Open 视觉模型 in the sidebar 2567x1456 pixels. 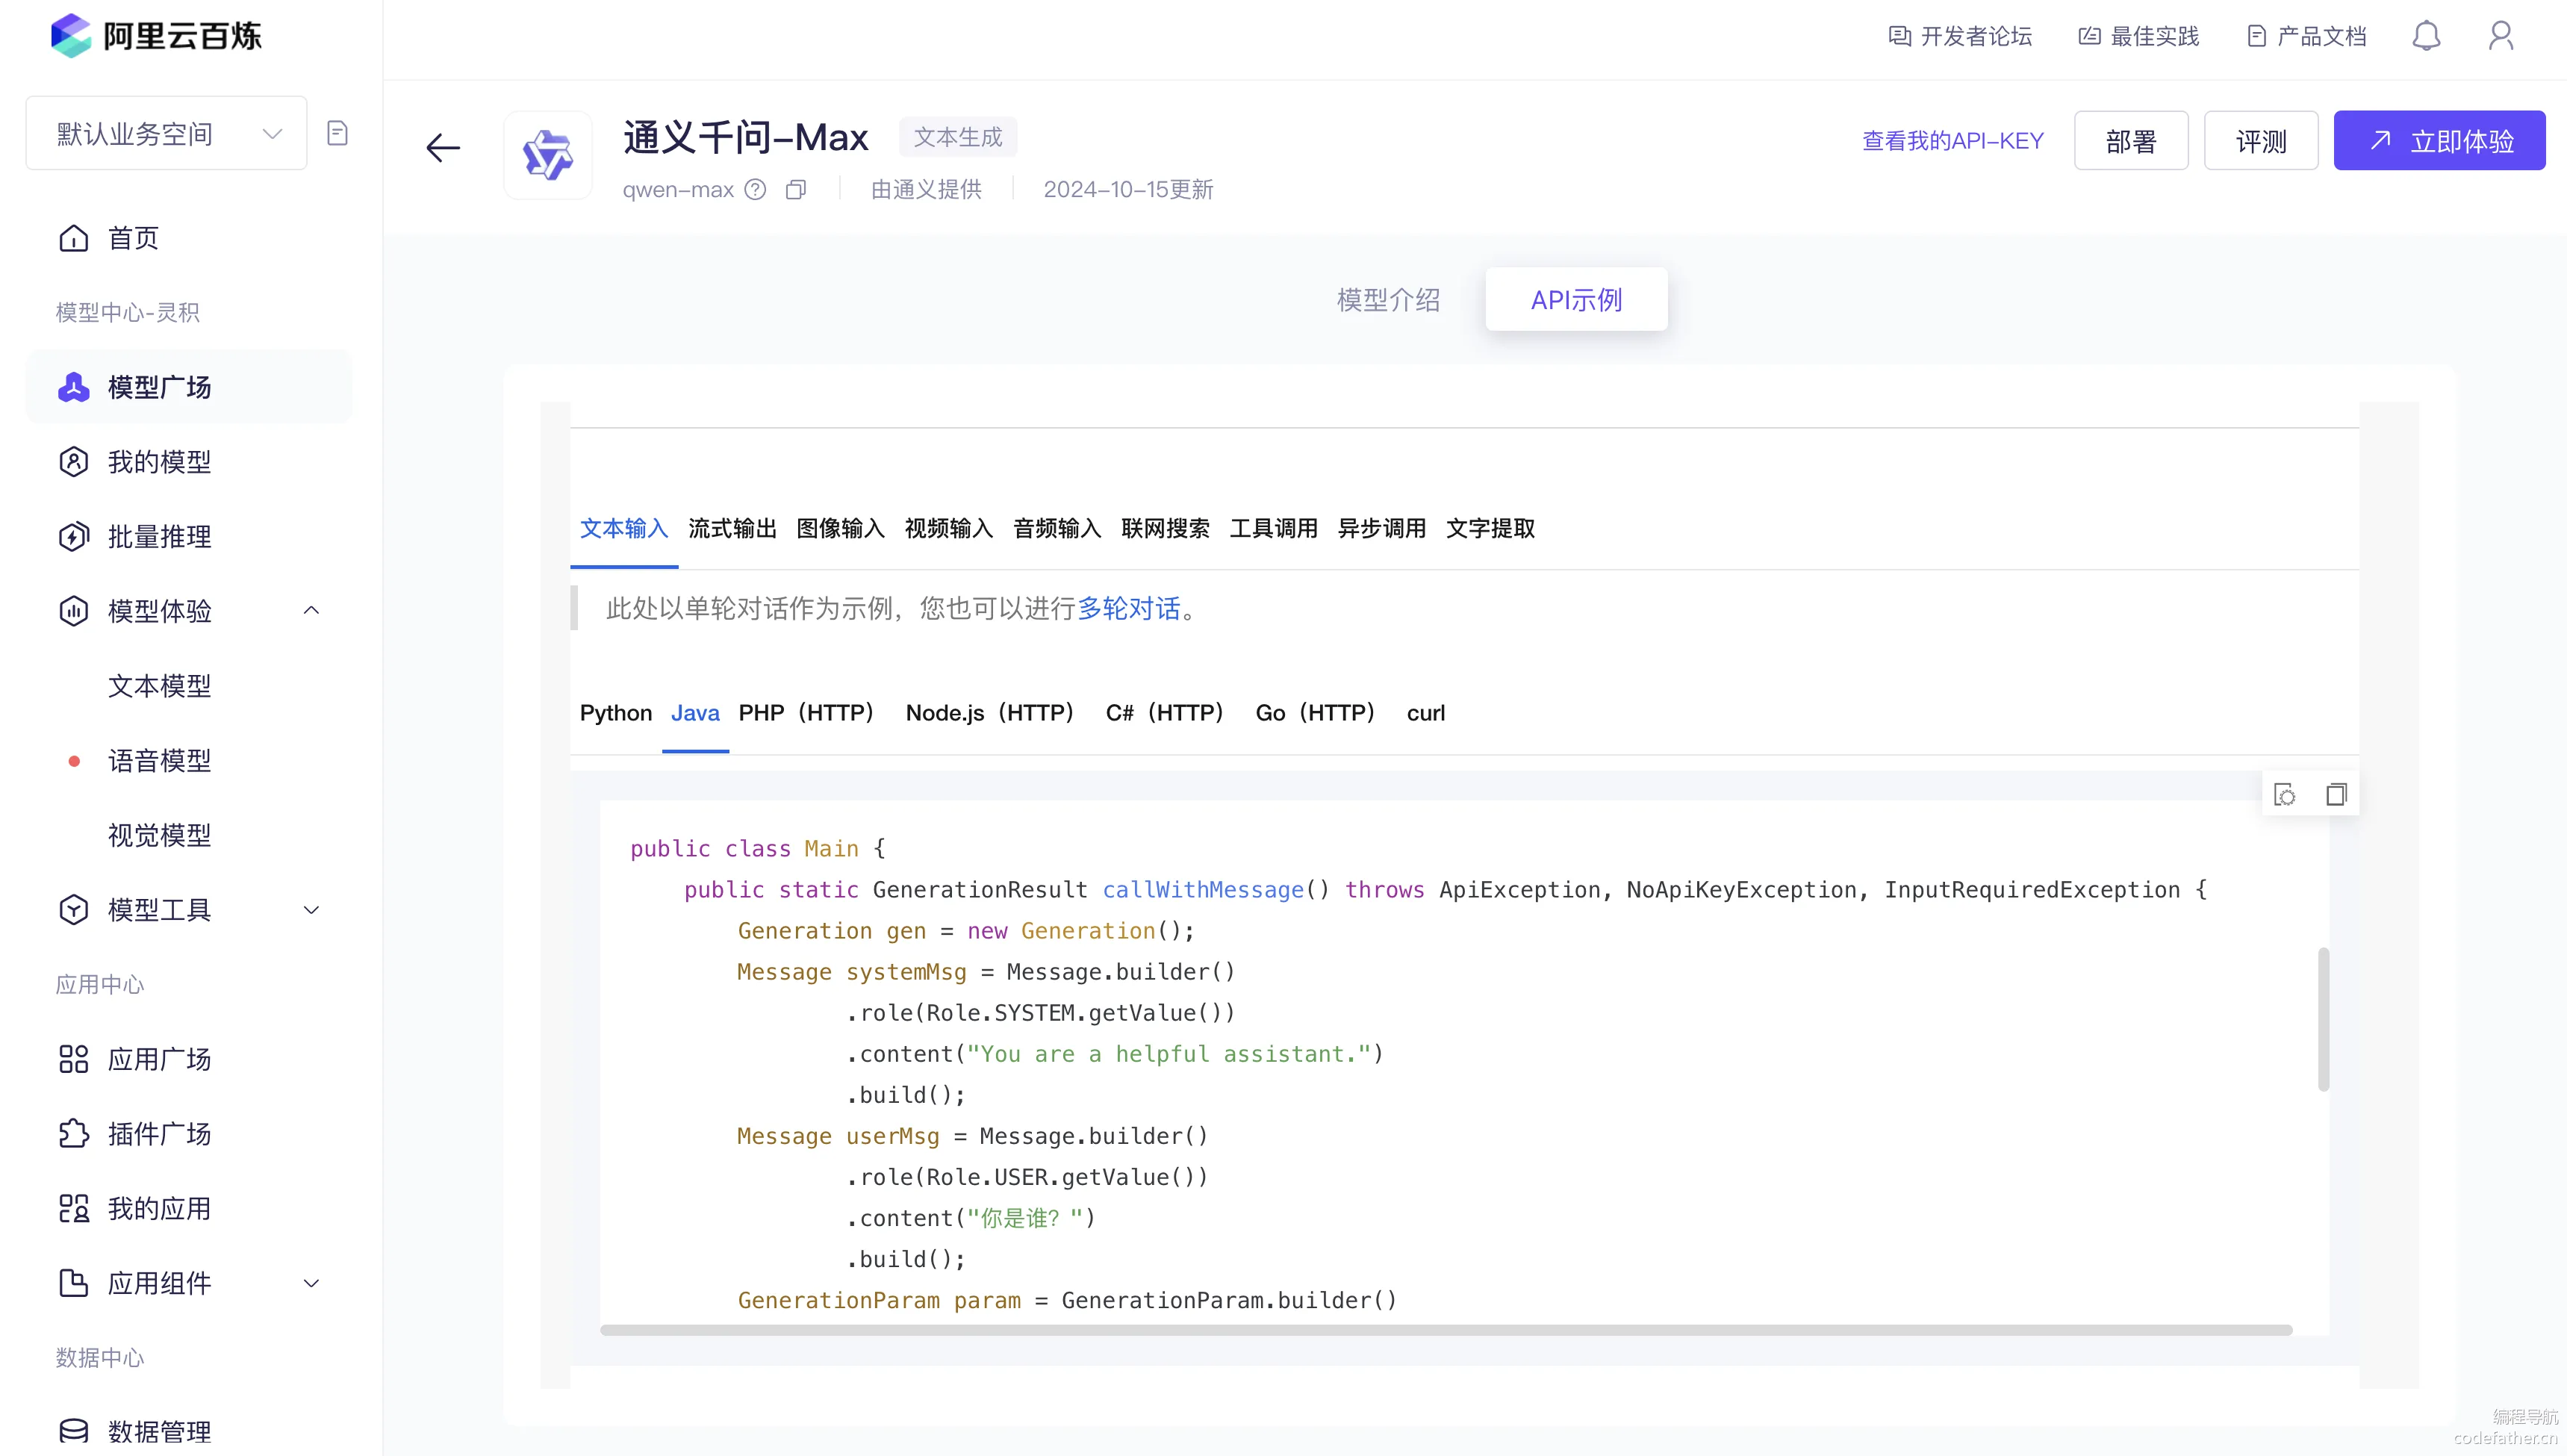tap(160, 835)
